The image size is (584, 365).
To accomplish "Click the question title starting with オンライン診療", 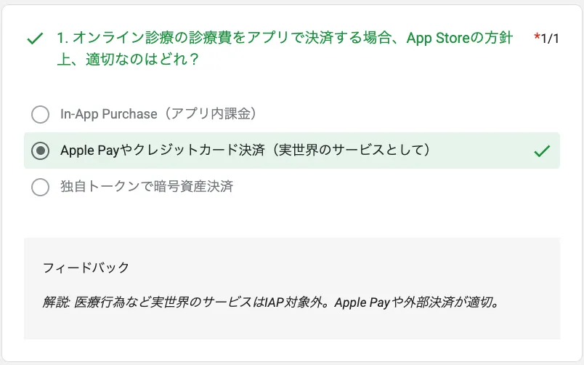I will click(284, 39).
